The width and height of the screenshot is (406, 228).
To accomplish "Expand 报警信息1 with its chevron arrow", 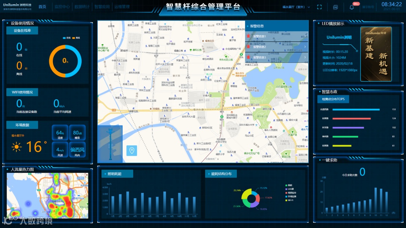I will tap(305, 36).
